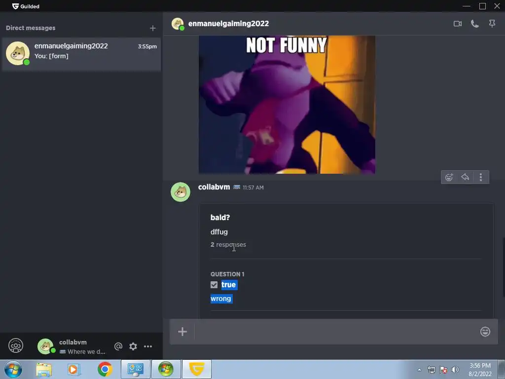Start a video call with enmanuelgaiming2022
This screenshot has width=505, height=379.
click(x=457, y=24)
